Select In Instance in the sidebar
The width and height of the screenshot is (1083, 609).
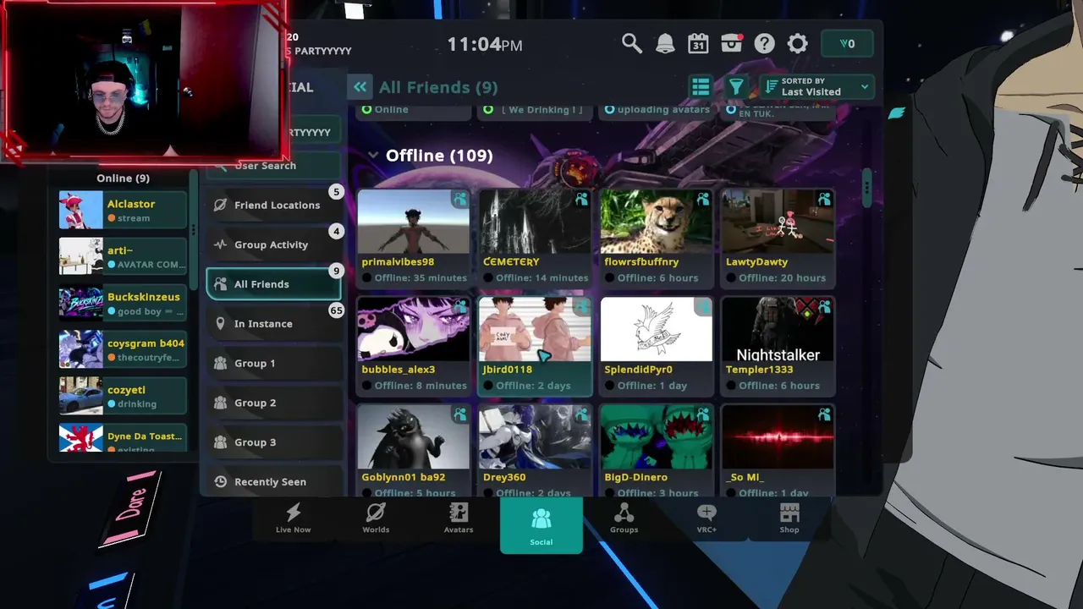click(274, 324)
